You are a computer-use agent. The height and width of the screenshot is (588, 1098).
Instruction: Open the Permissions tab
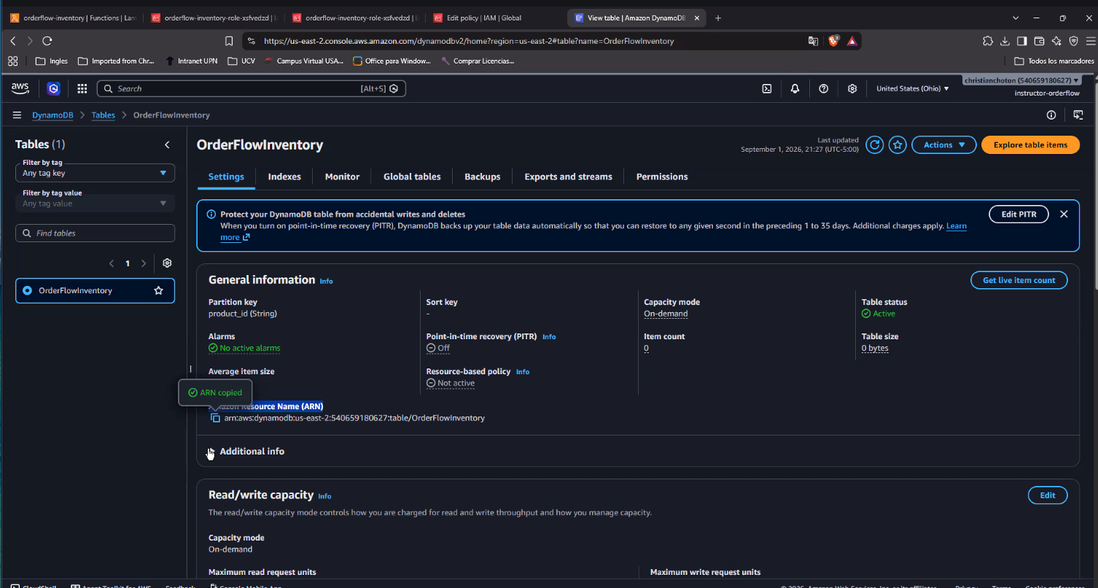click(x=662, y=177)
